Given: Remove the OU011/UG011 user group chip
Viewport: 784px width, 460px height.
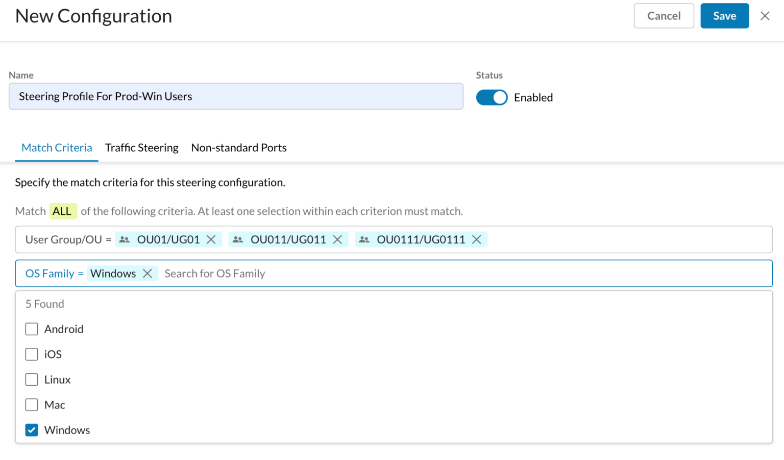Looking at the screenshot, I should (x=337, y=239).
